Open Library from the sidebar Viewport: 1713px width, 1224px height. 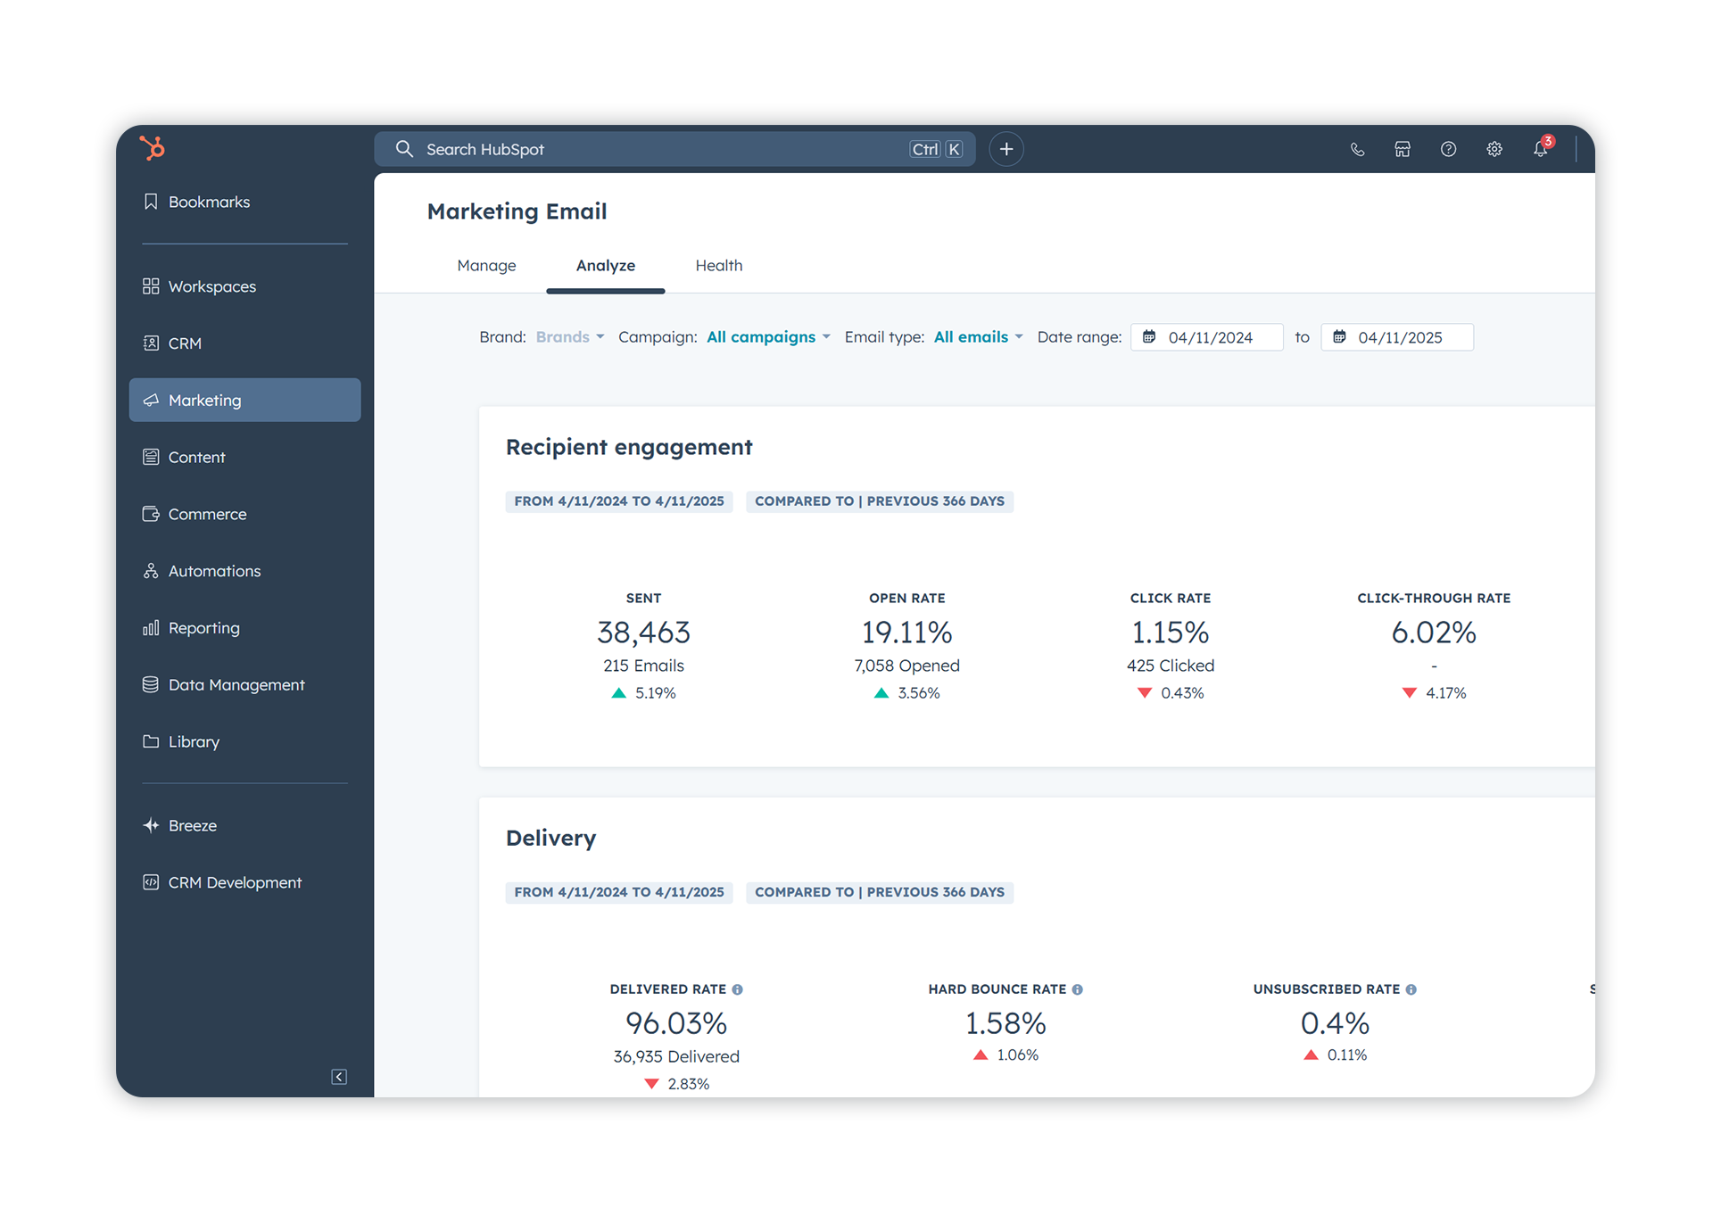194,741
